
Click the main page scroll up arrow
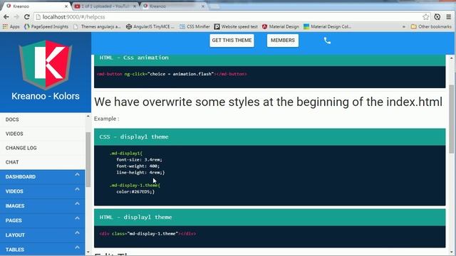tap(451, 58)
